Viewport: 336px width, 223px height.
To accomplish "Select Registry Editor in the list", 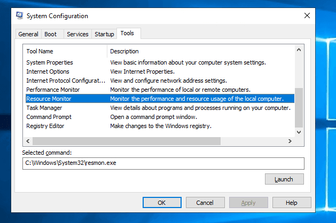I will point(45,126).
